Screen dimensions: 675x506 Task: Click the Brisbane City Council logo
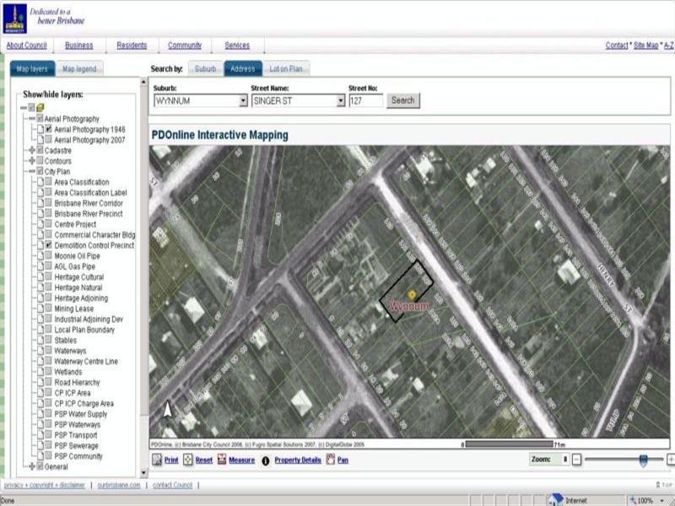tap(15, 17)
